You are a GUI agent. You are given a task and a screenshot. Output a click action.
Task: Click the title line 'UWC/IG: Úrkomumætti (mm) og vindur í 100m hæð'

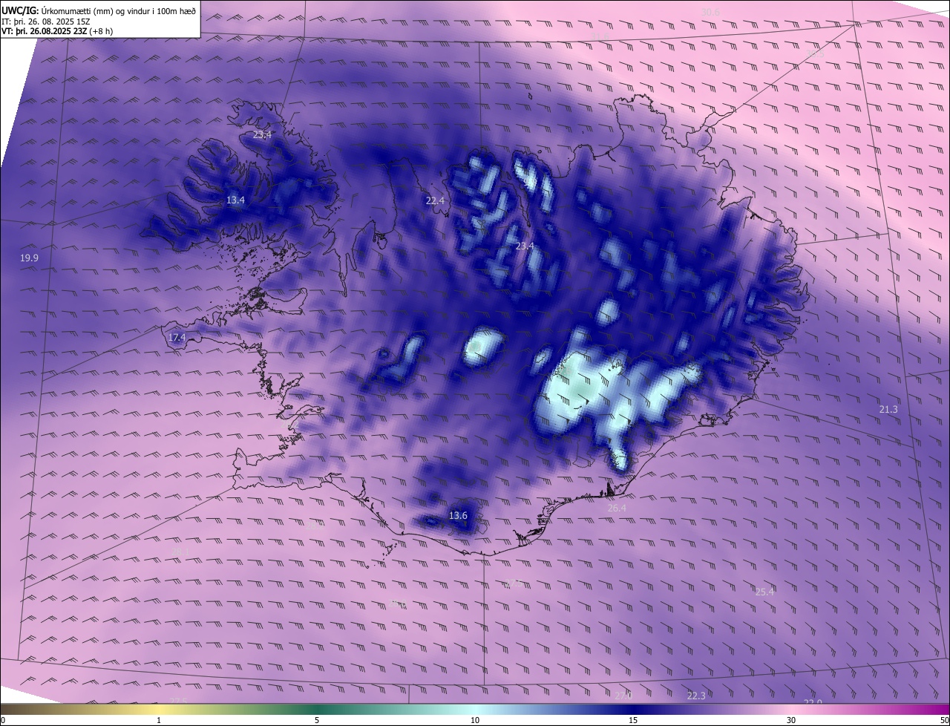(99, 11)
